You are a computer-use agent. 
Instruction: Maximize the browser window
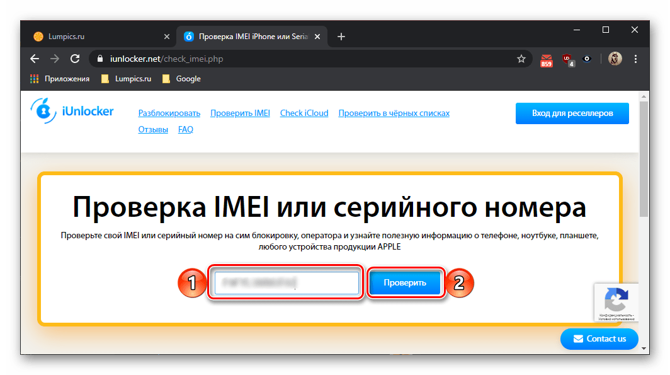pyautogui.click(x=606, y=30)
